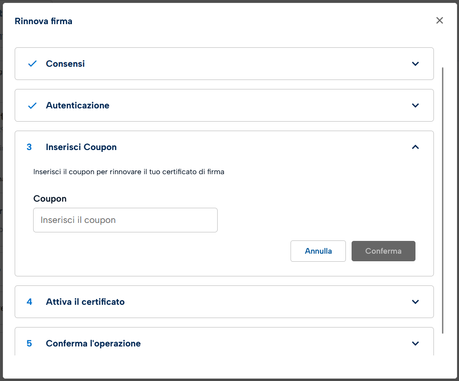459x381 pixels.
Task: Click the Autenticazione completed checkmark icon
Action: (x=32, y=106)
